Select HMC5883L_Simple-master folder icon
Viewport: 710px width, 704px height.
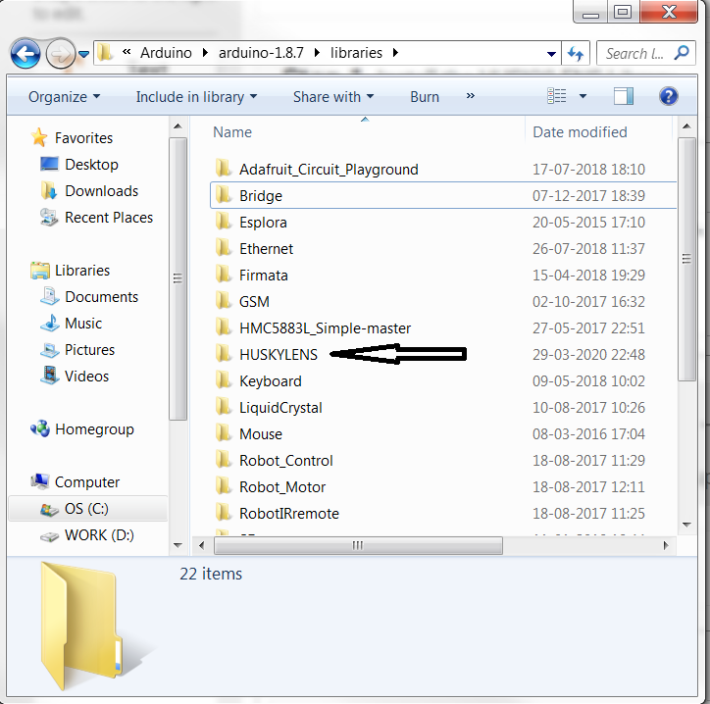pyautogui.click(x=223, y=327)
